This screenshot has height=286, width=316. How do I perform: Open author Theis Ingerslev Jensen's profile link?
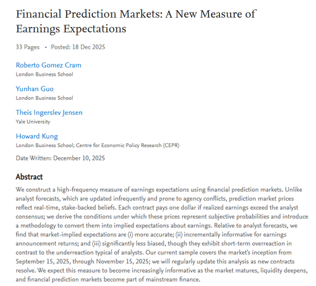pos(49,112)
